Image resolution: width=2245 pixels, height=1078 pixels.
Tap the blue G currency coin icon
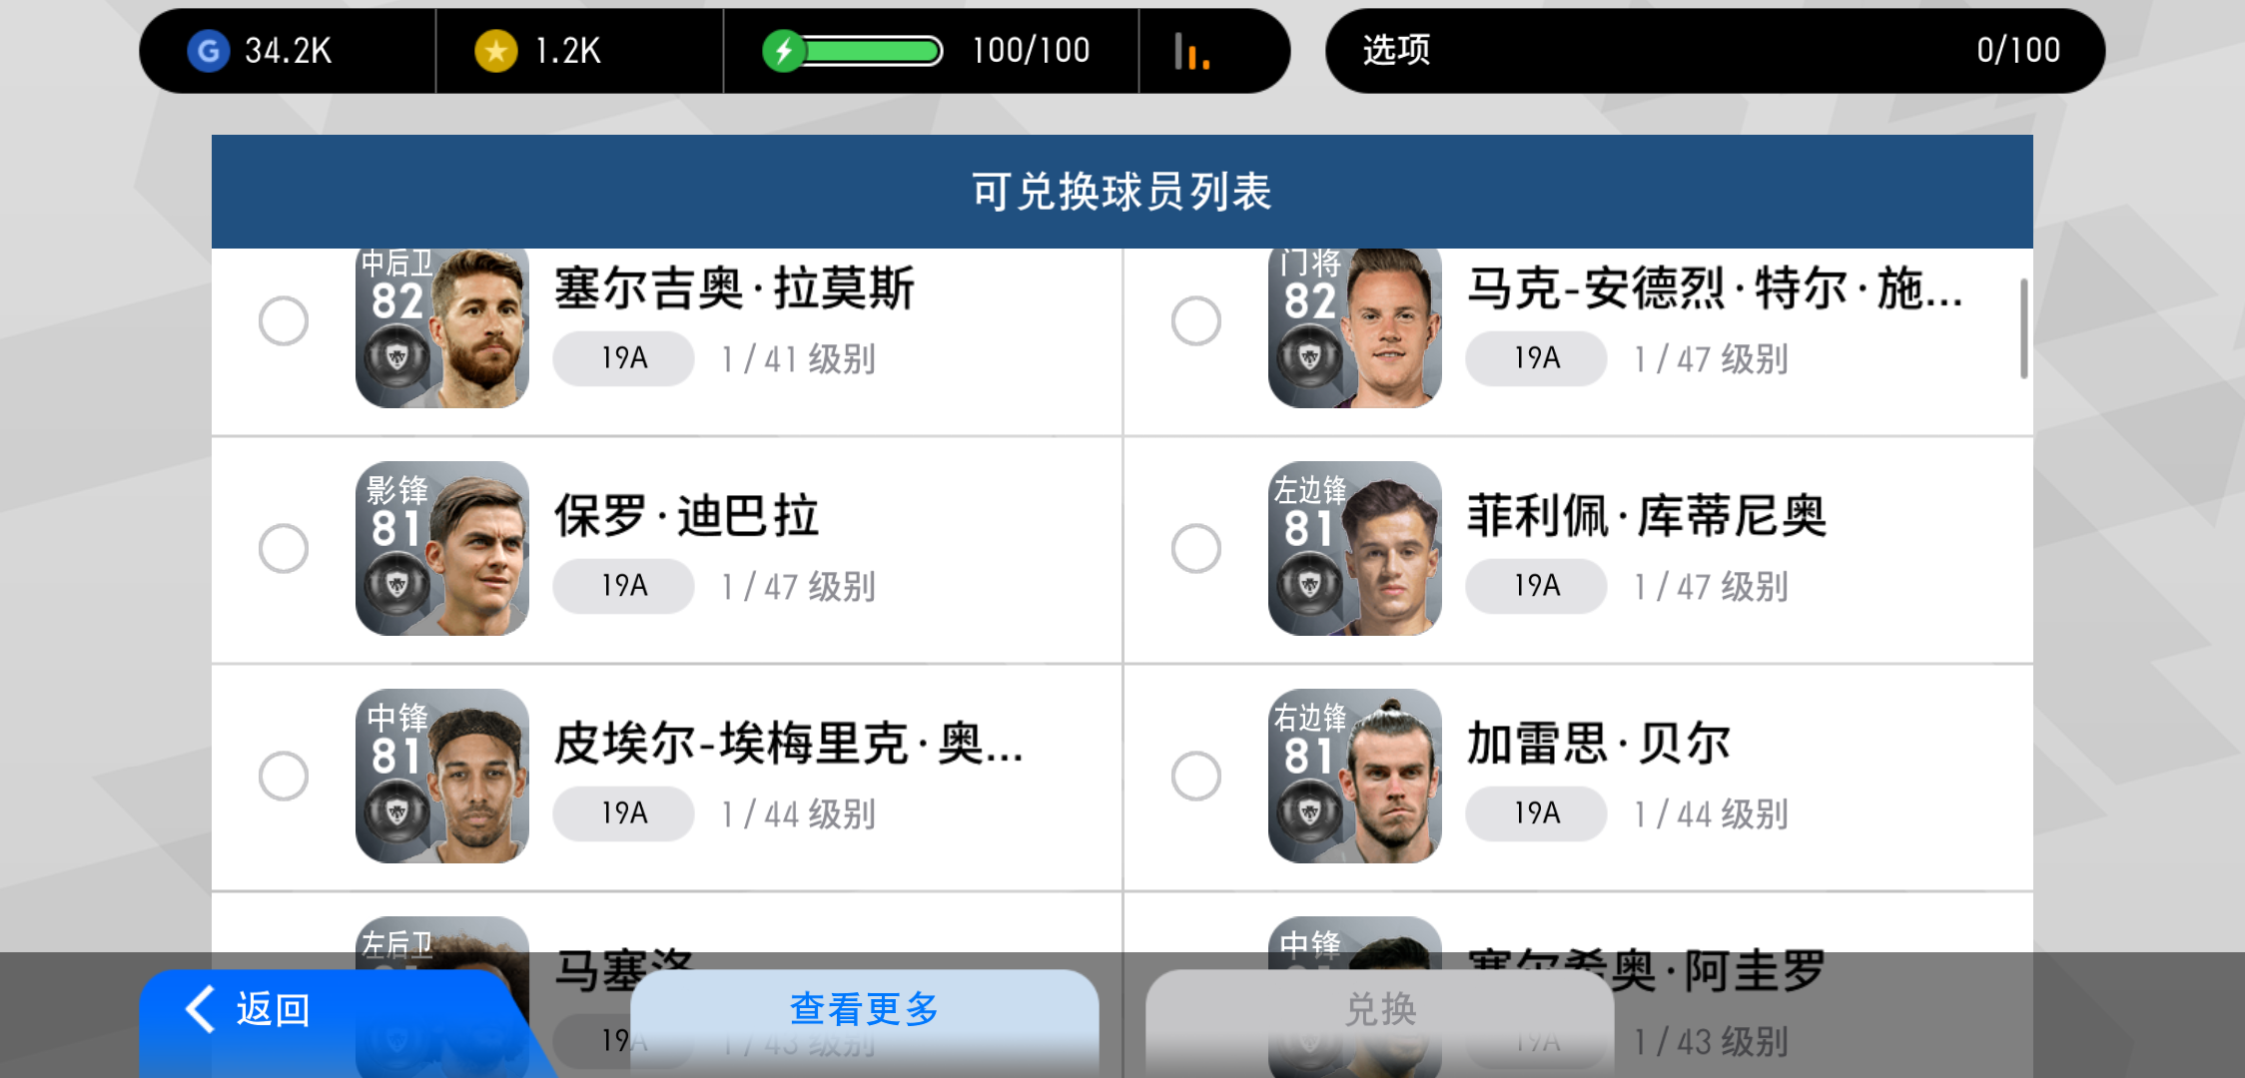coord(209,51)
